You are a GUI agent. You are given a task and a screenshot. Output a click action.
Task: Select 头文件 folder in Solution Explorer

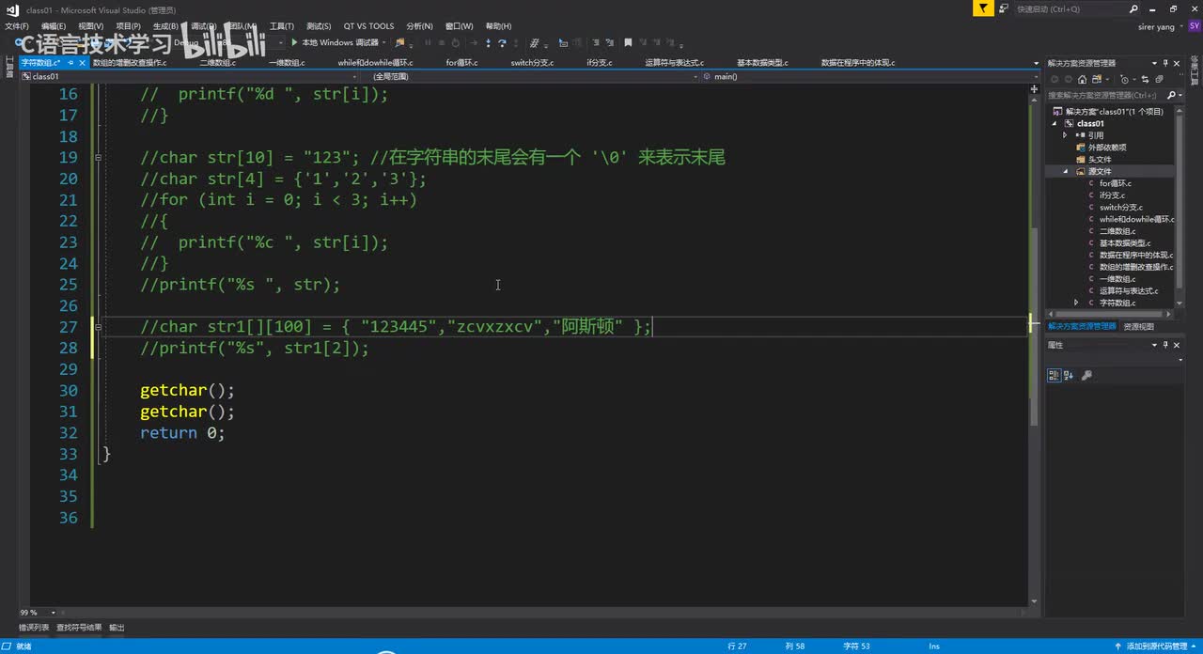tap(1100, 159)
